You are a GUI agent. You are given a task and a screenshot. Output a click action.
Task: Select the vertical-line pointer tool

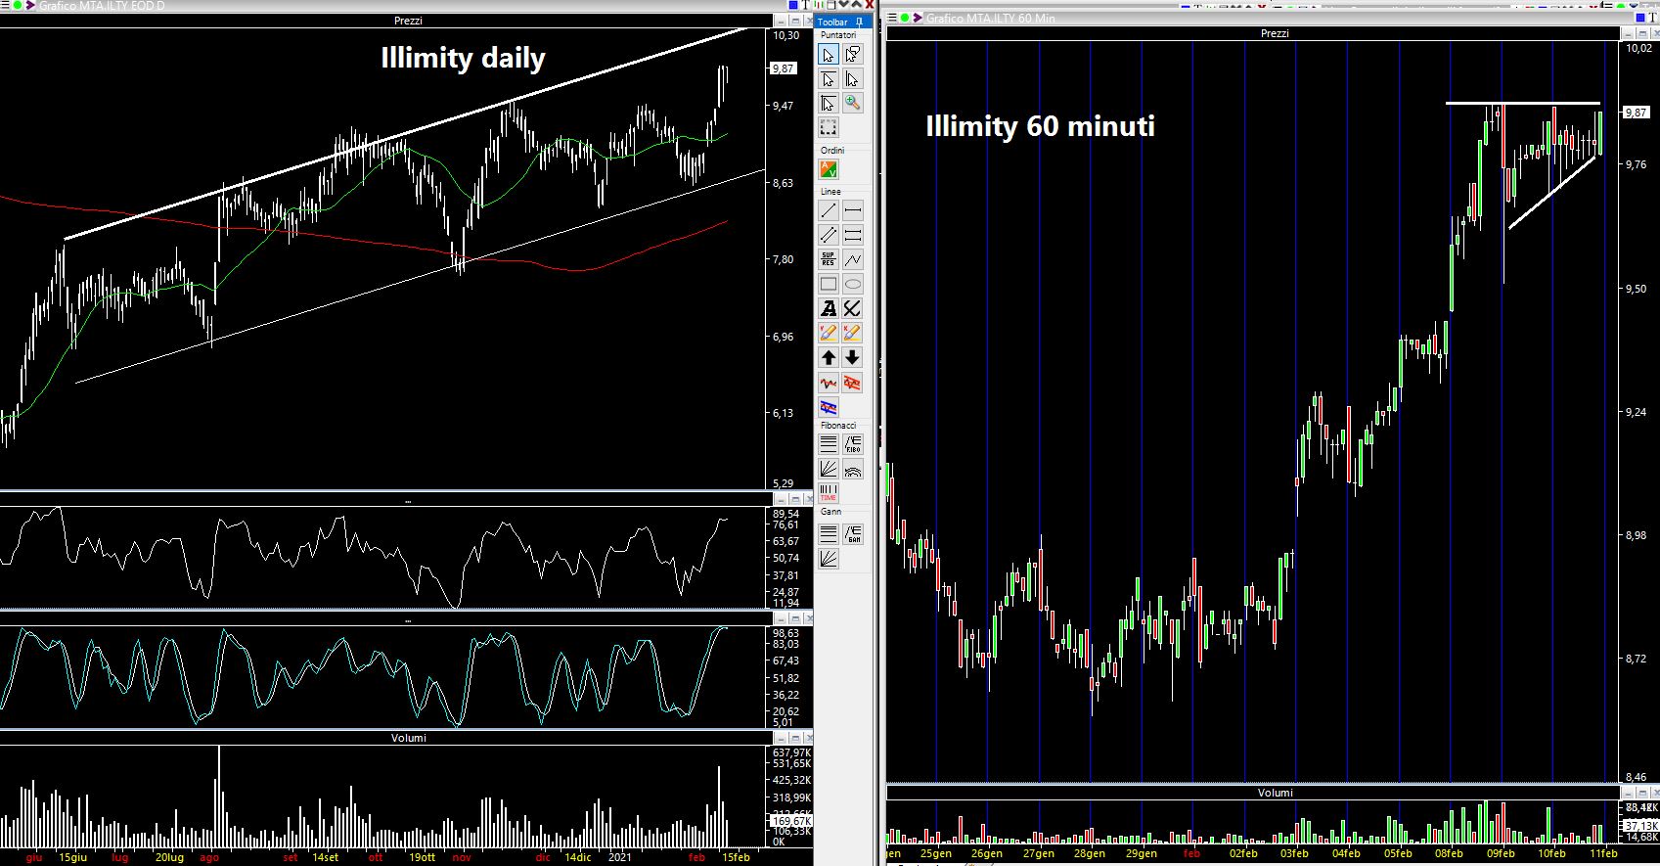tap(853, 79)
